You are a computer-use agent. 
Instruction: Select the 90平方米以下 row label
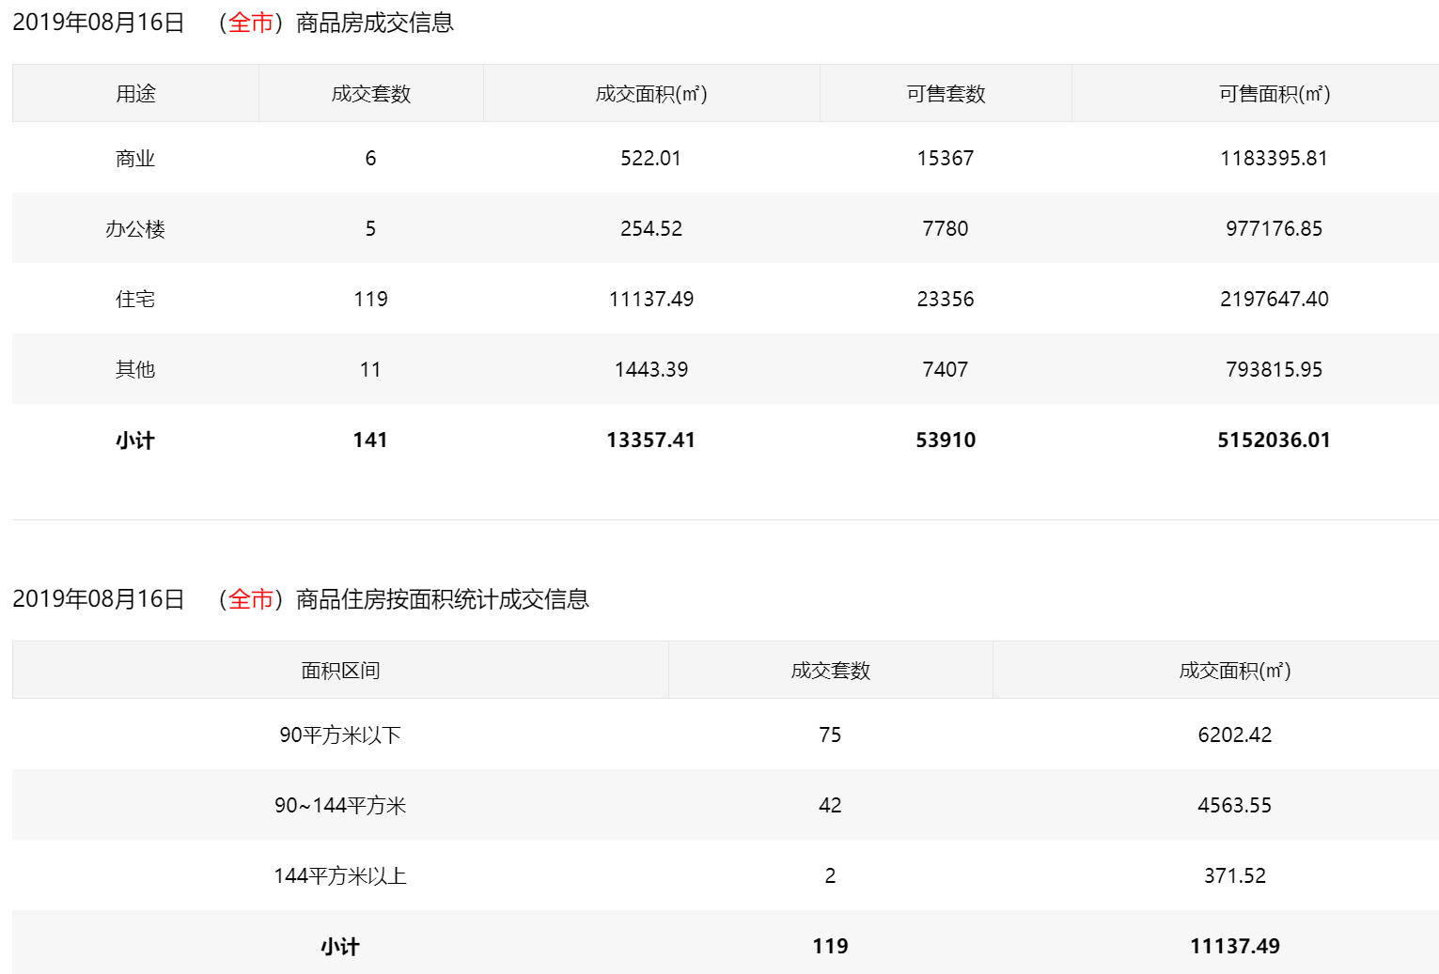point(340,735)
